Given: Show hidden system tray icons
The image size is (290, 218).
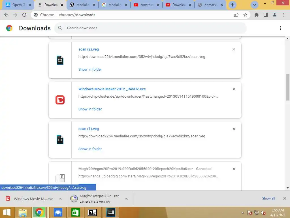Looking at the screenshot, I should (x=243, y=213).
